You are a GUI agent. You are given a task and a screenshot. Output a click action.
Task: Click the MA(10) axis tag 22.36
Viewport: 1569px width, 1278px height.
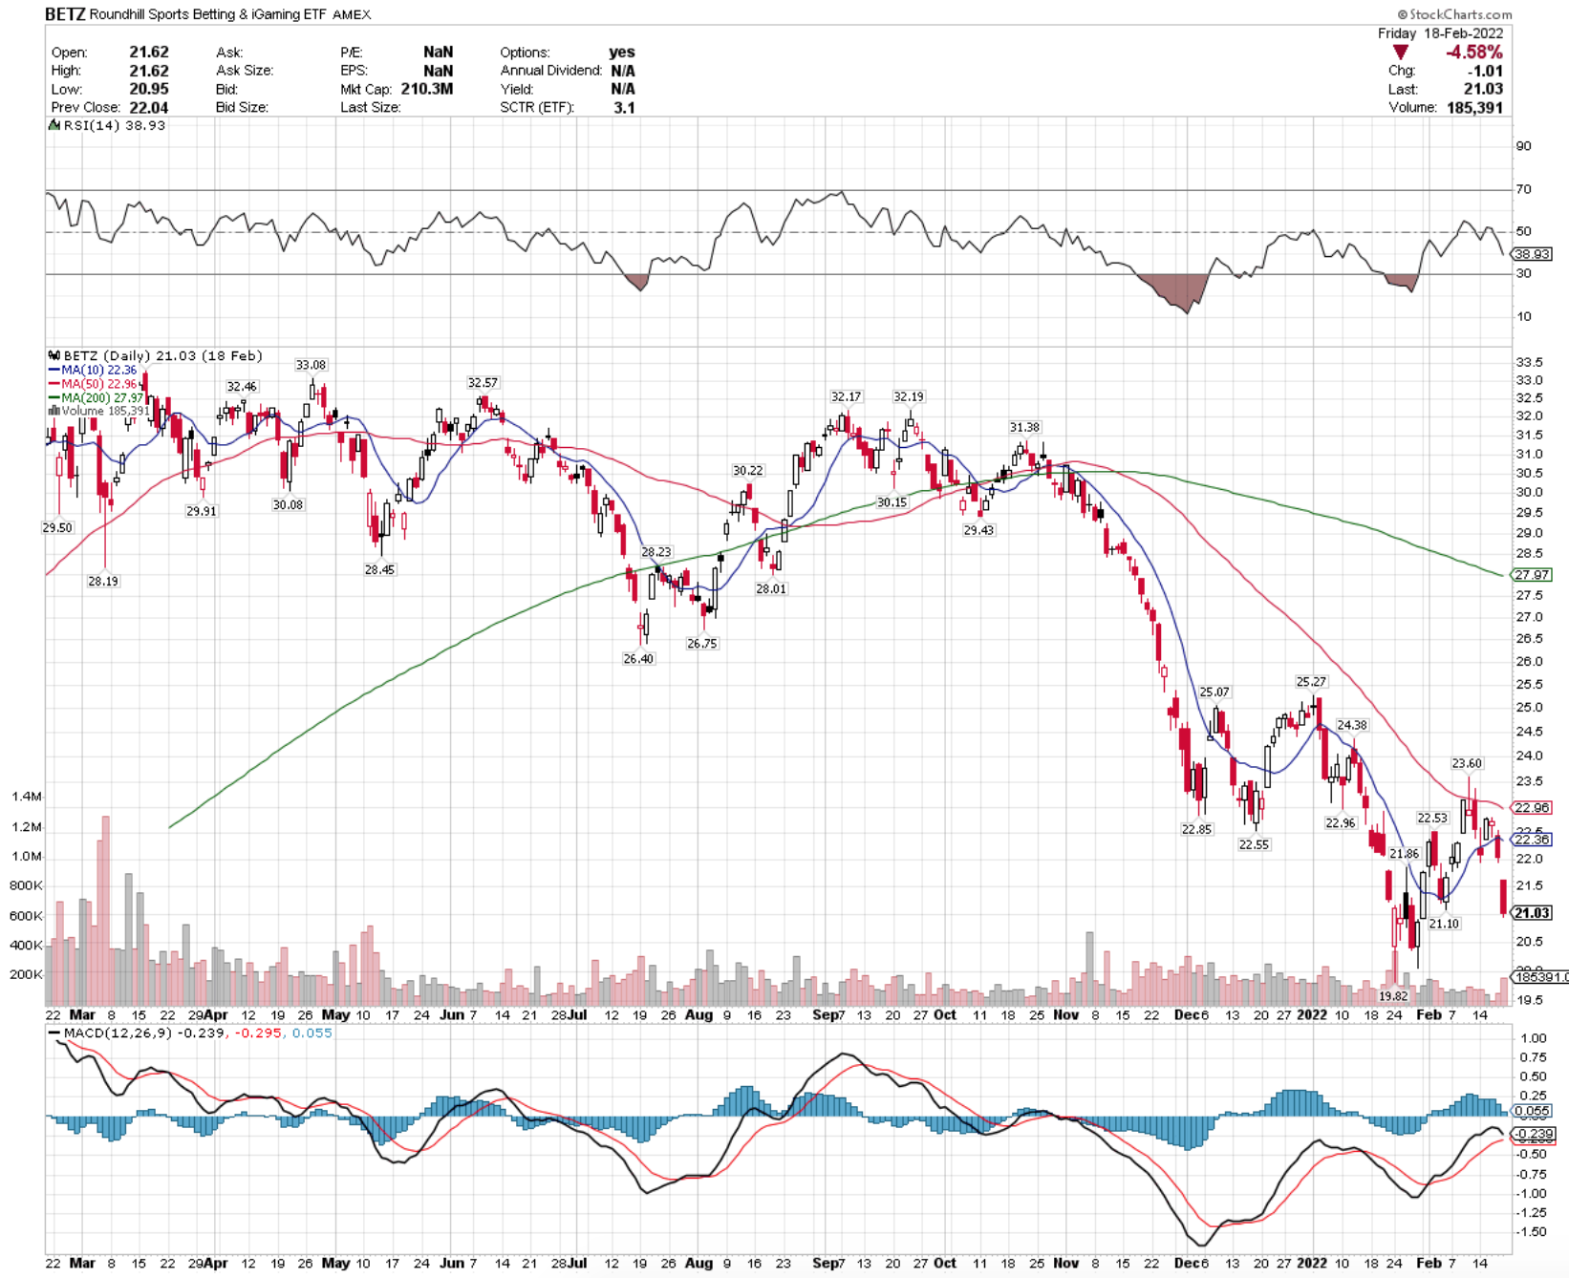coord(1532,839)
